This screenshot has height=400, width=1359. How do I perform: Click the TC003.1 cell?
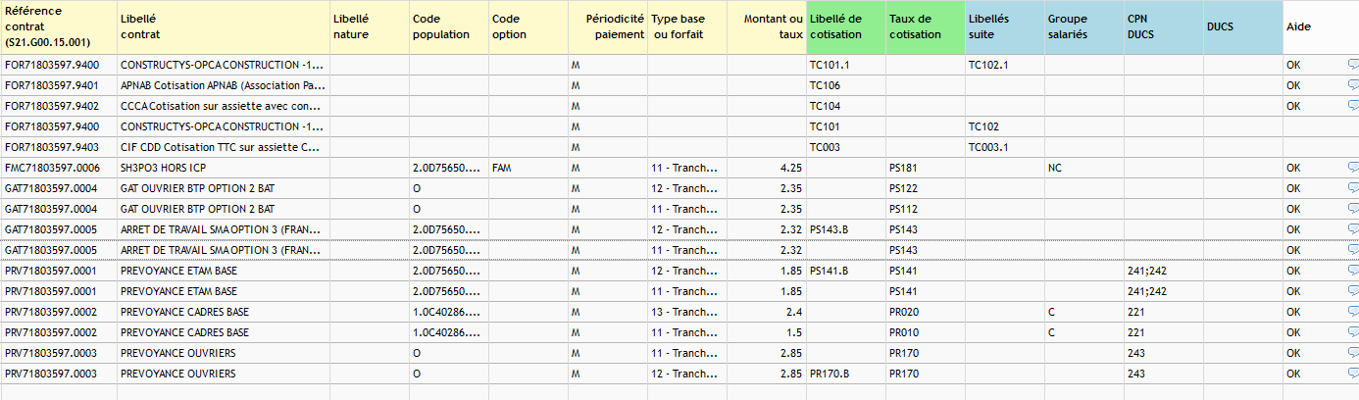coord(1004,147)
